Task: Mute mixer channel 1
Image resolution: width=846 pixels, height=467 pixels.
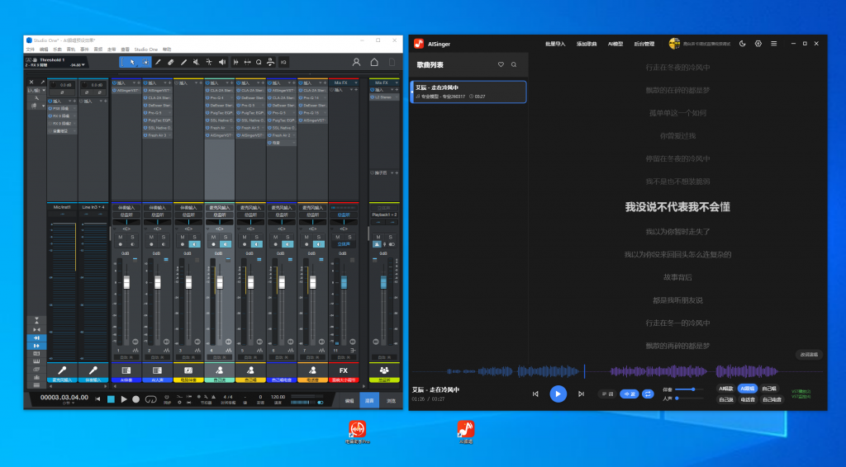Action: coord(121,237)
